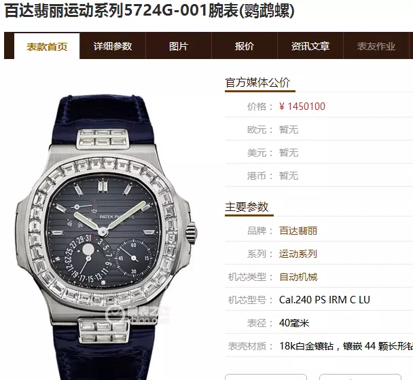Click the 百达翡丽 brand link
413x380 pixels.
(298, 231)
